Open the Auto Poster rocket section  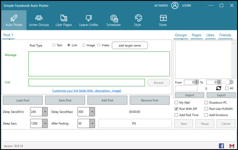point(14,20)
